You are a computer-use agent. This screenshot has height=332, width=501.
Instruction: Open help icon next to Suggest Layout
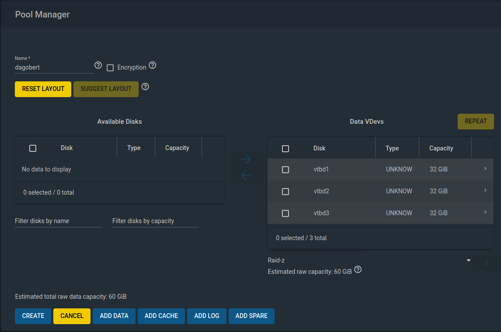pos(146,87)
